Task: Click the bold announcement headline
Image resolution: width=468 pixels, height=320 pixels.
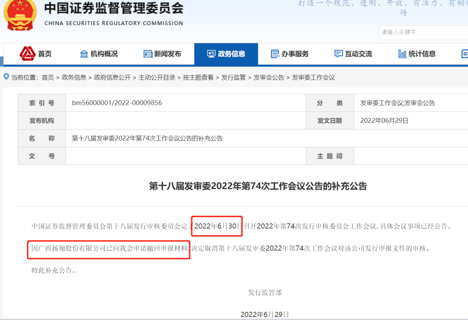Action: tap(258, 186)
